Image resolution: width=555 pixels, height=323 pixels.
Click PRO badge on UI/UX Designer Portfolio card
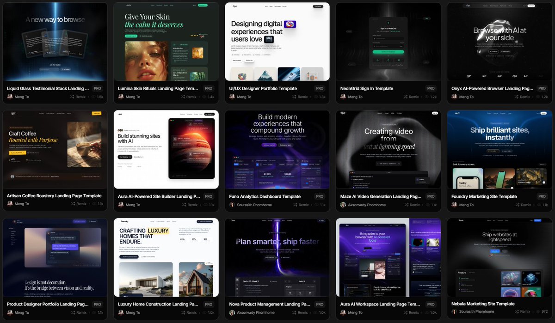tap(320, 88)
